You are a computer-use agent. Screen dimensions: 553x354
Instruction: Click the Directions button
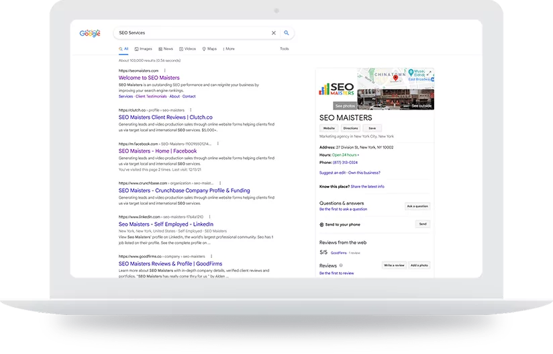[350, 128]
